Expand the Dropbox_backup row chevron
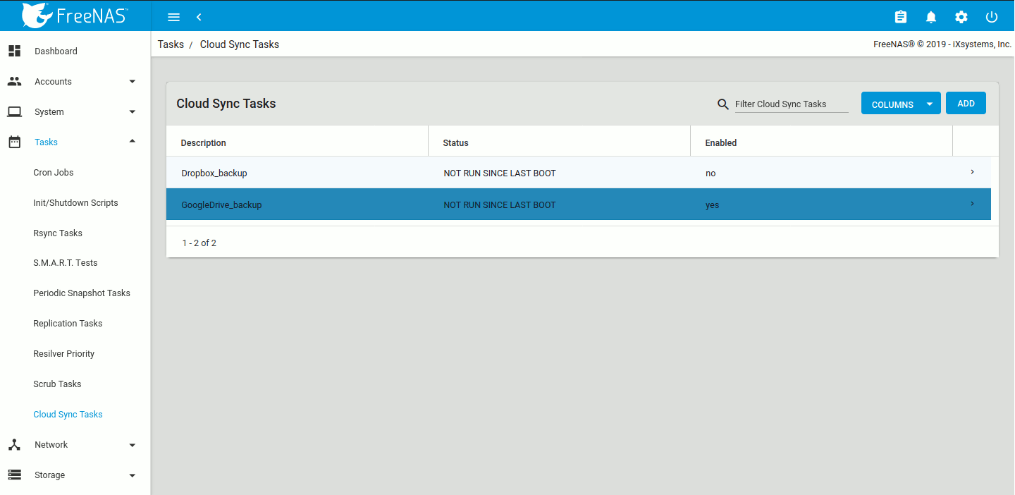This screenshot has width=1015, height=495. pyautogui.click(x=972, y=172)
